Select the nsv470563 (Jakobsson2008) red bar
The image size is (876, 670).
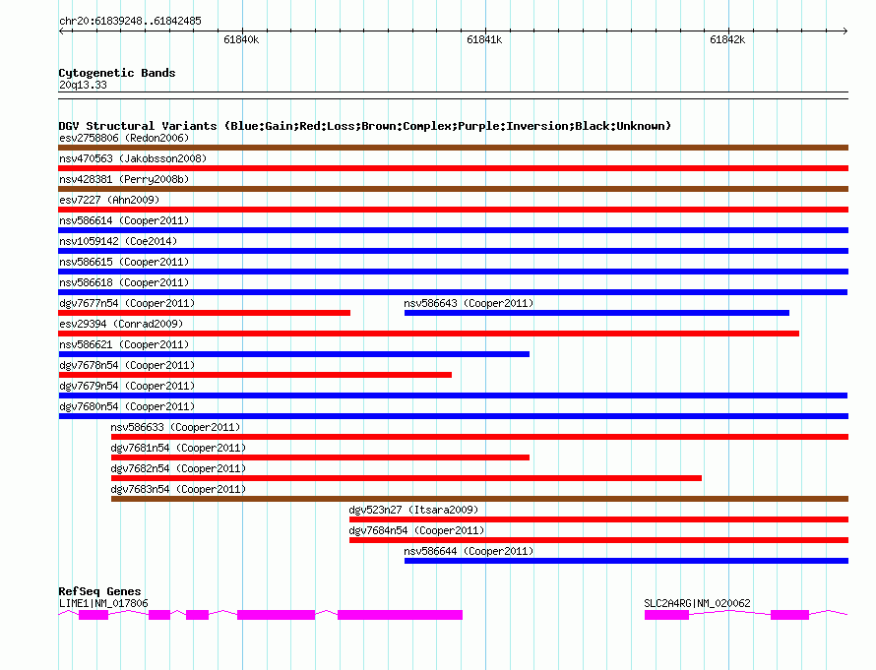(x=453, y=168)
